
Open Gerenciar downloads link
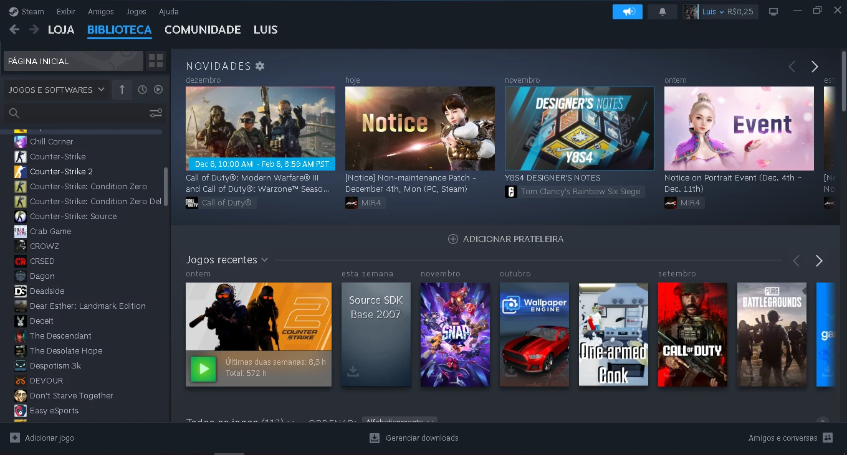pyautogui.click(x=422, y=438)
